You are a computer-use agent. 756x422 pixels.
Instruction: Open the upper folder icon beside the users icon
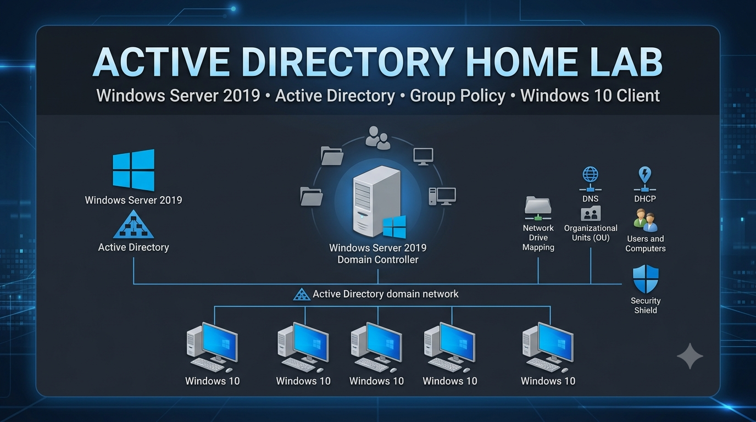point(332,156)
